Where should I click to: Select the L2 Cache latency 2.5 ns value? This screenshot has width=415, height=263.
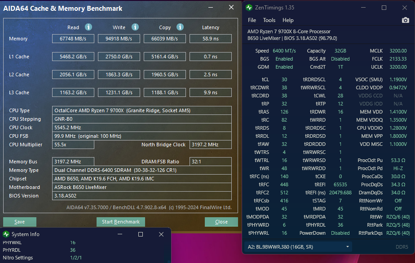tap(211, 75)
